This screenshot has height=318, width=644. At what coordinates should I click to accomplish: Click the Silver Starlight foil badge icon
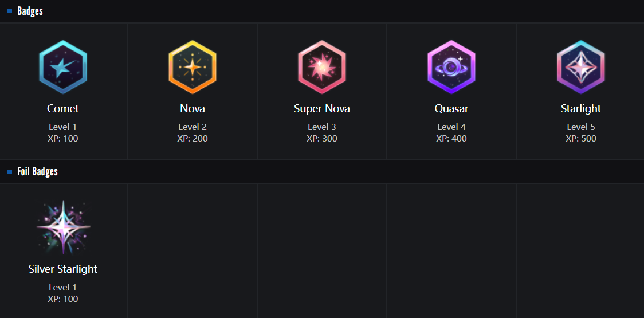click(63, 227)
